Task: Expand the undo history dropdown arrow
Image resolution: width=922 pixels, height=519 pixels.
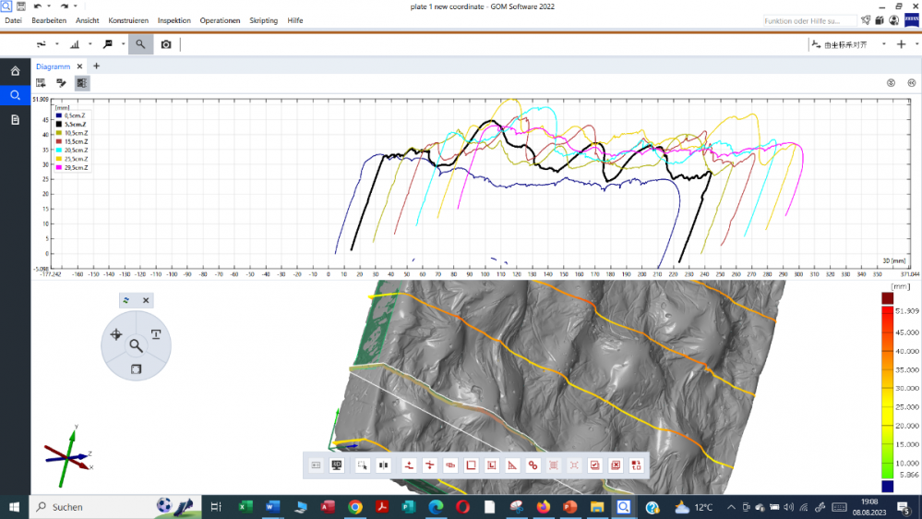Action: point(49,6)
